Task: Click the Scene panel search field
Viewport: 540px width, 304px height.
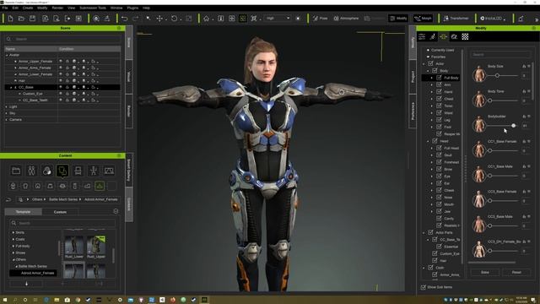Action: [x=63, y=39]
